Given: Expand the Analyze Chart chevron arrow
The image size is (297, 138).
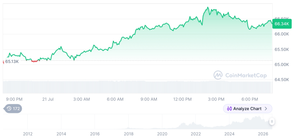Looking at the screenshot, I should tap(266, 109).
